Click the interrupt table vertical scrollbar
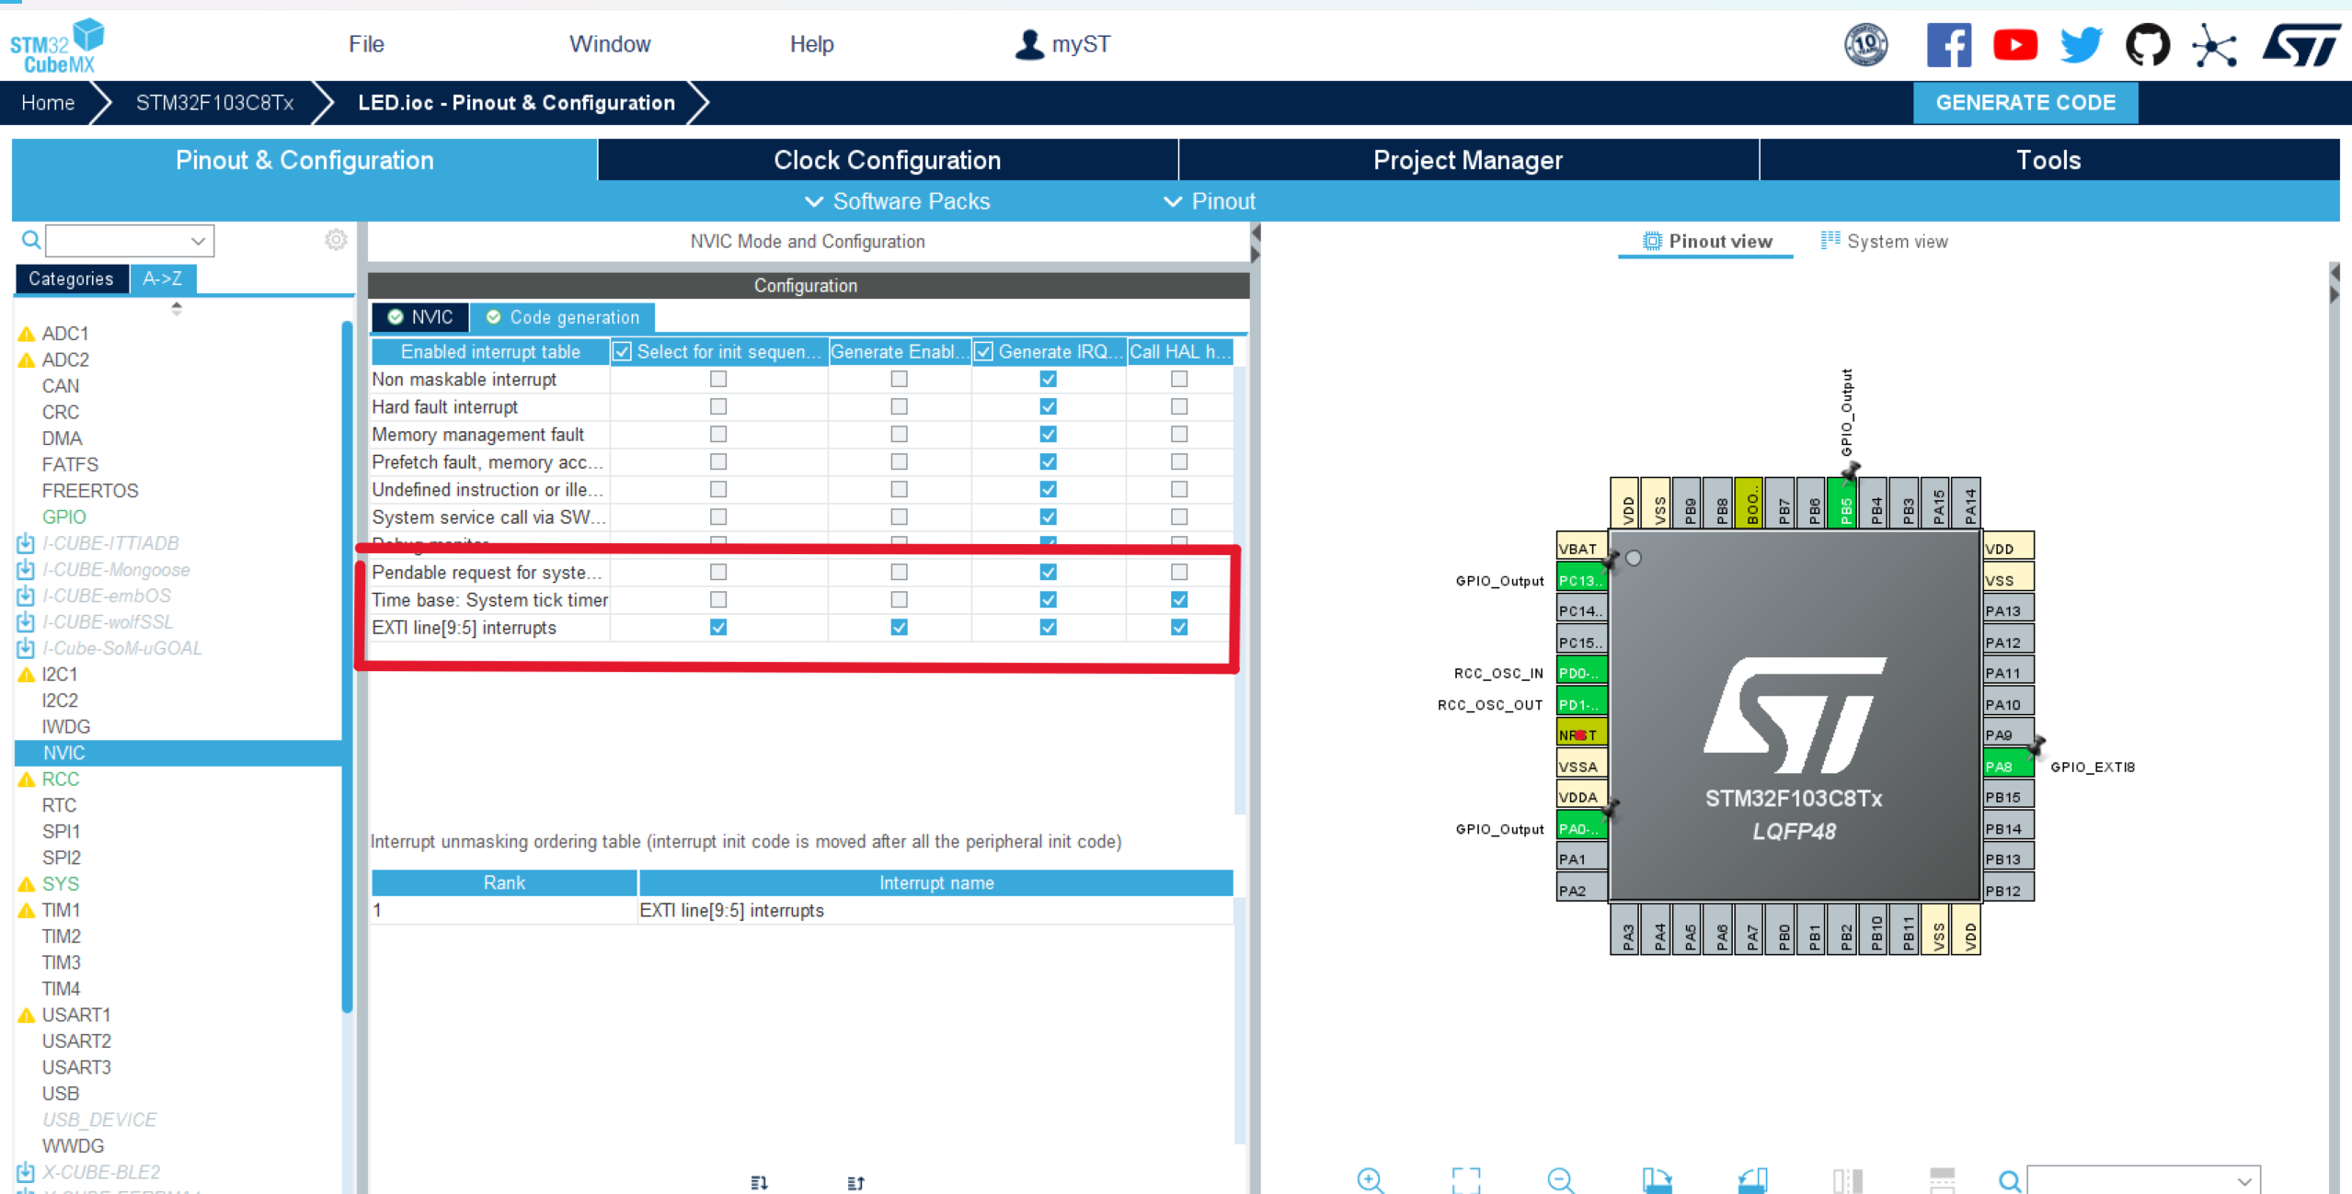Image resolution: width=2352 pixels, height=1194 pixels. (x=1240, y=588)
